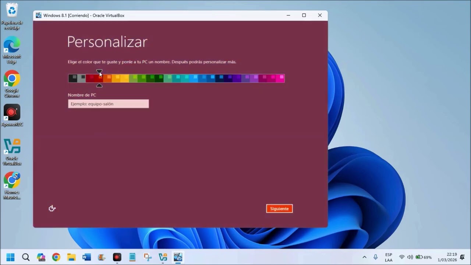The height and width of the screenshot is (265, 471).
Task: Open Microsoft 365 Copilot from taskbar
Action: [x=41, y=257]
